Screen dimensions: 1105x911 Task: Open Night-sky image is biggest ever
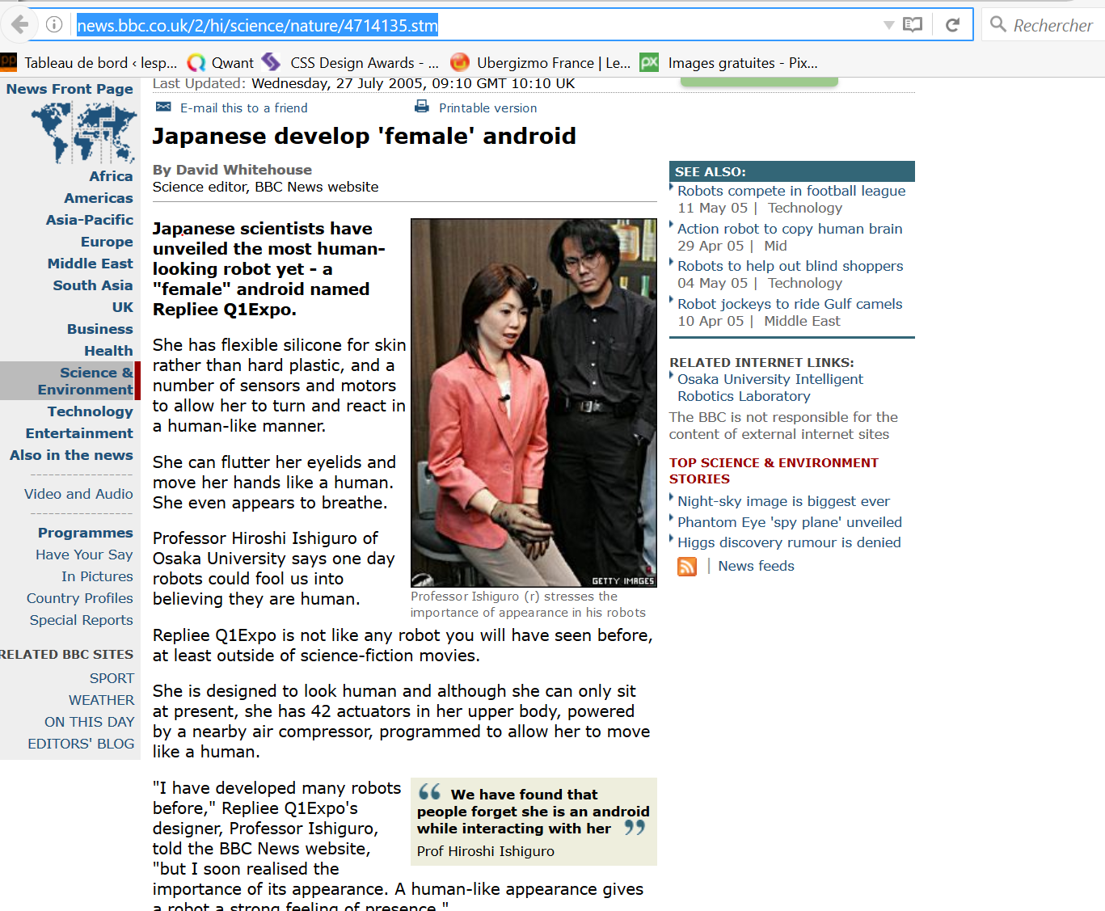[x=783, y=501]
